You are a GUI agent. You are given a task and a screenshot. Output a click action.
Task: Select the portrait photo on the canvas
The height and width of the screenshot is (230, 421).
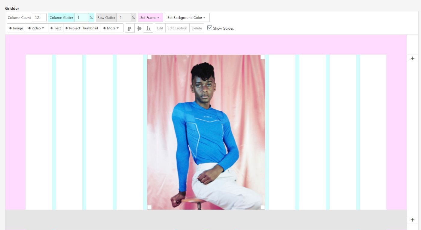[x=206, y=132]
